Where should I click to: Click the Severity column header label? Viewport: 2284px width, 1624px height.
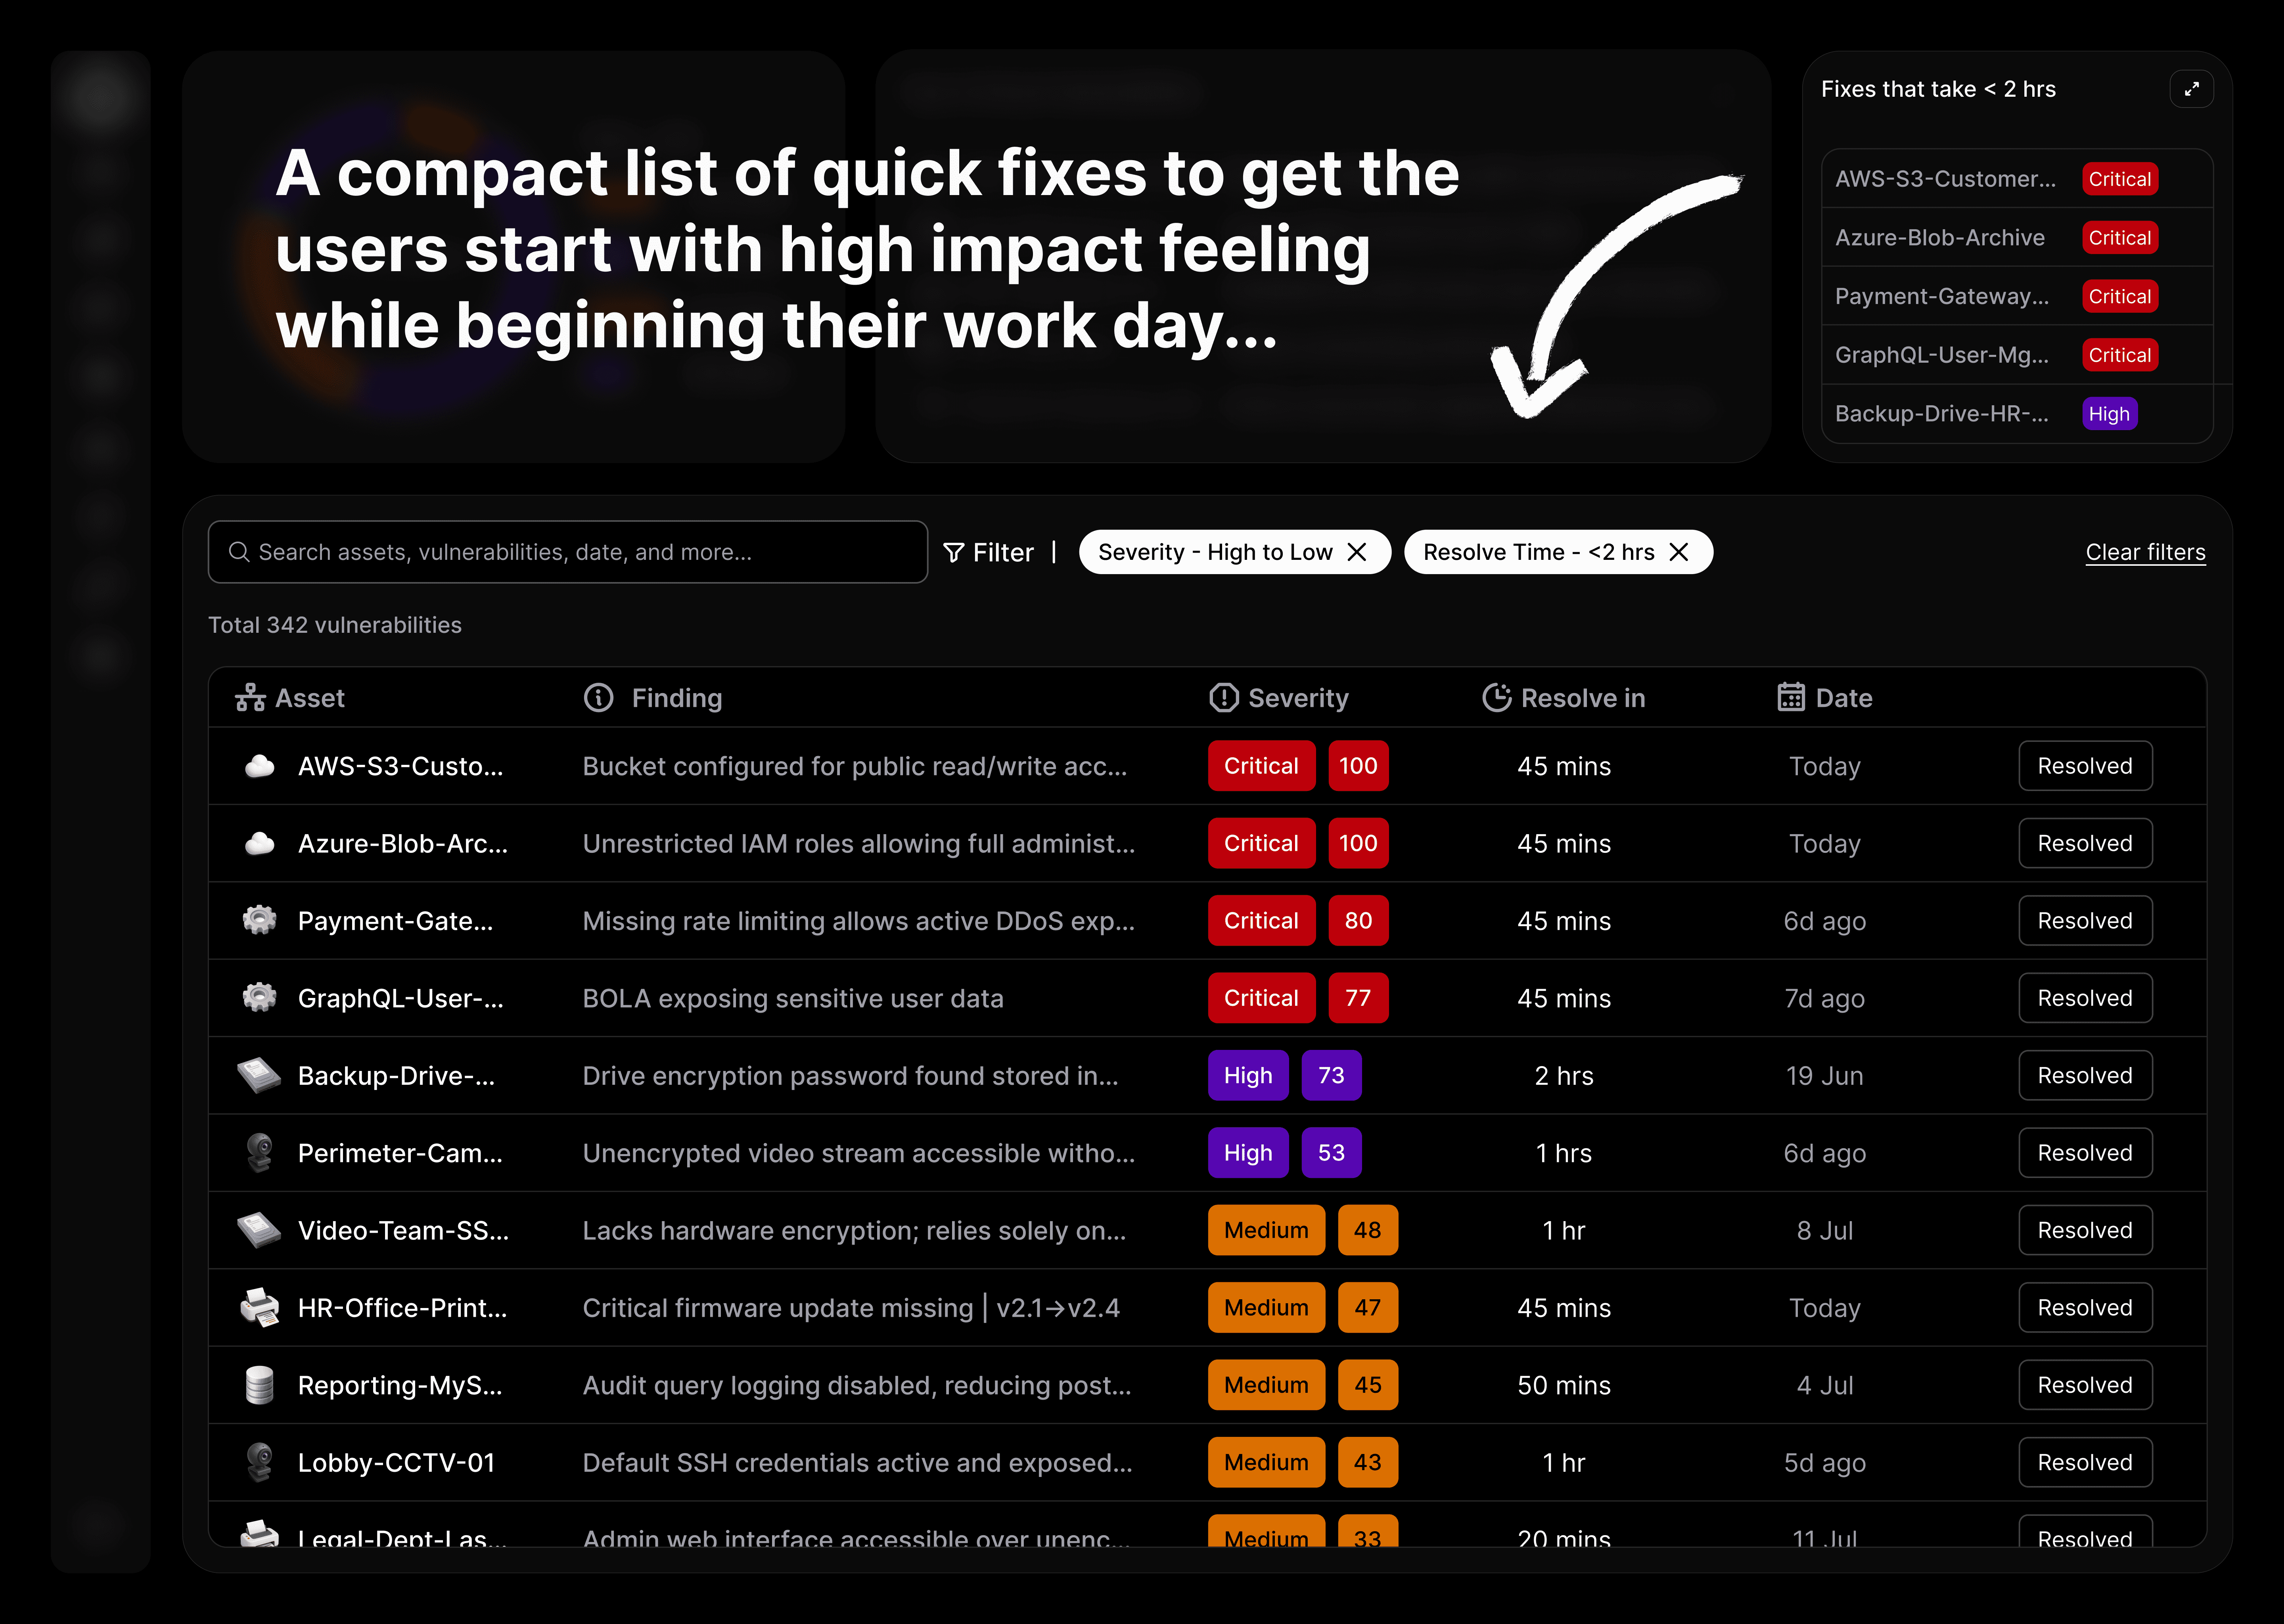1298,698
